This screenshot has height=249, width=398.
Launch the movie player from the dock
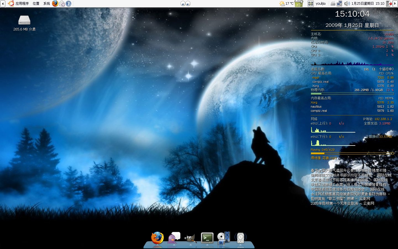pos(224,238)
